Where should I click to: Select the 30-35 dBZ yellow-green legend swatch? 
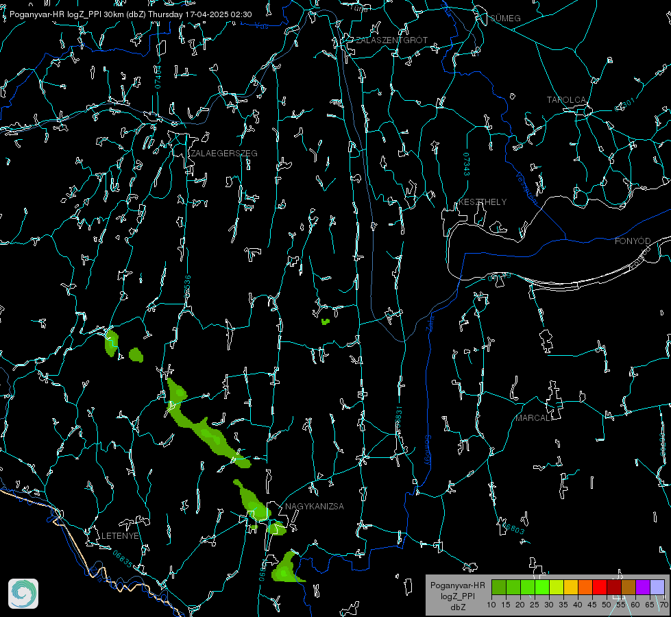[557, 587]
